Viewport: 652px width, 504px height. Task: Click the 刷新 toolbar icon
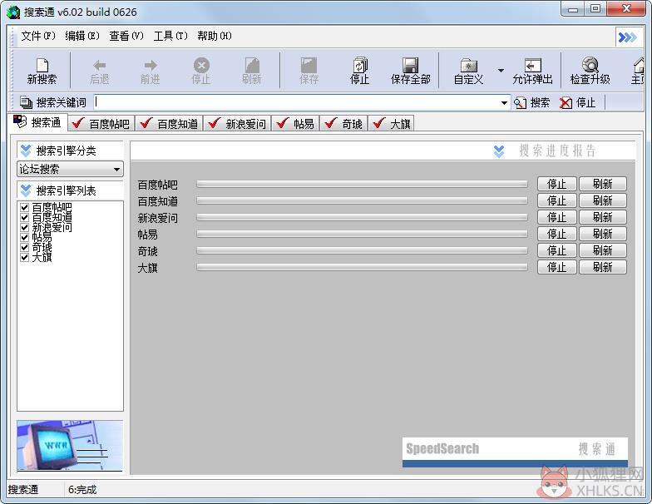pos(252,65)
